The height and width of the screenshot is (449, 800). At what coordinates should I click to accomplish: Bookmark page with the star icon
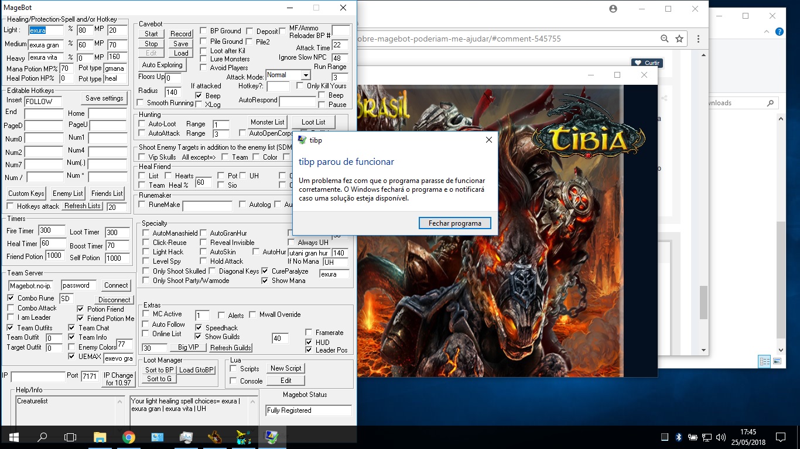point(679,39)
